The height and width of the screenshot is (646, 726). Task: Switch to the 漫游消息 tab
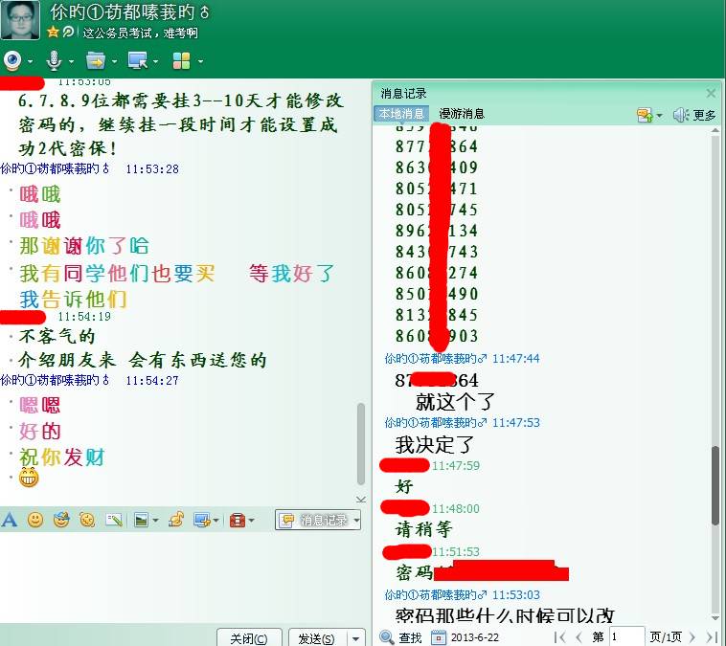(x=462, y=114)
